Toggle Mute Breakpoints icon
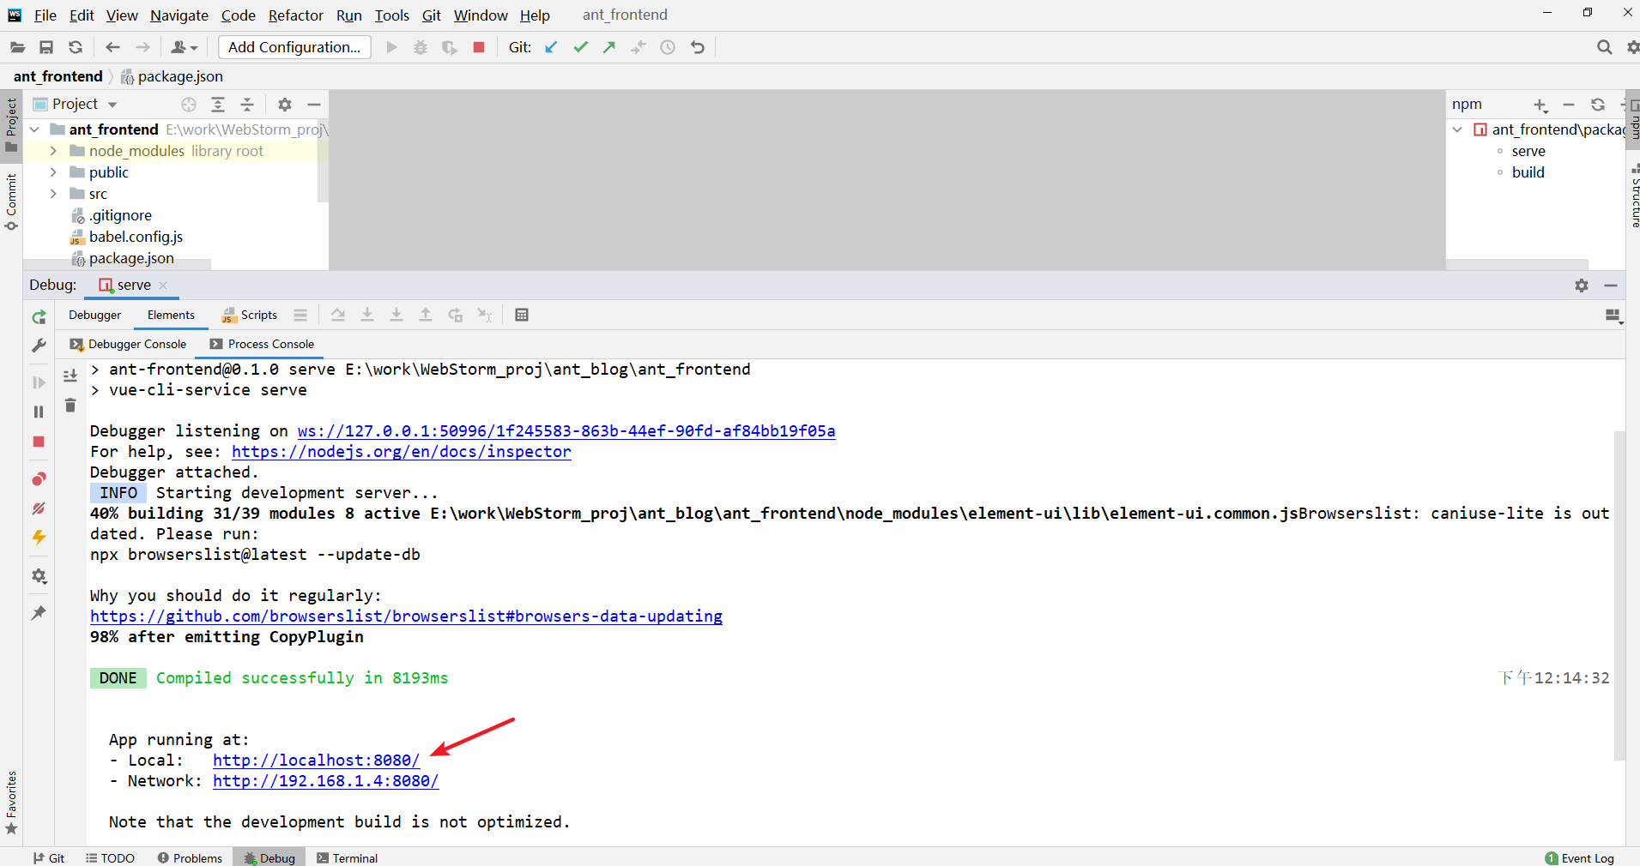Screen dimensions: 1640x866 tap(39, 508)
